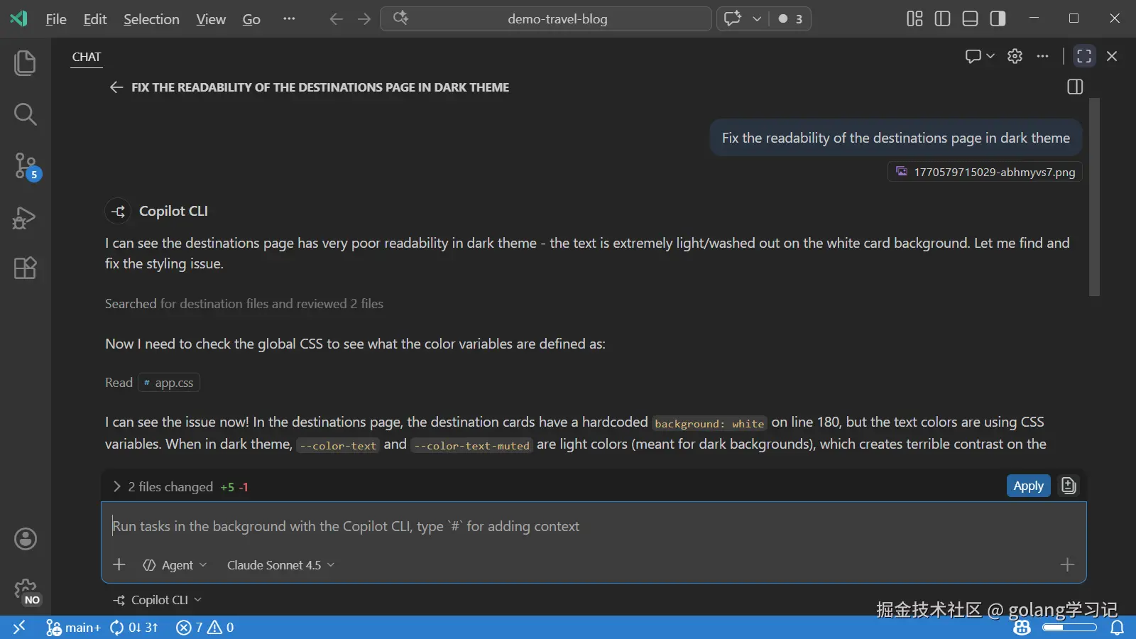Toggle maximized size of the Chat panel

coord(1084,56)
